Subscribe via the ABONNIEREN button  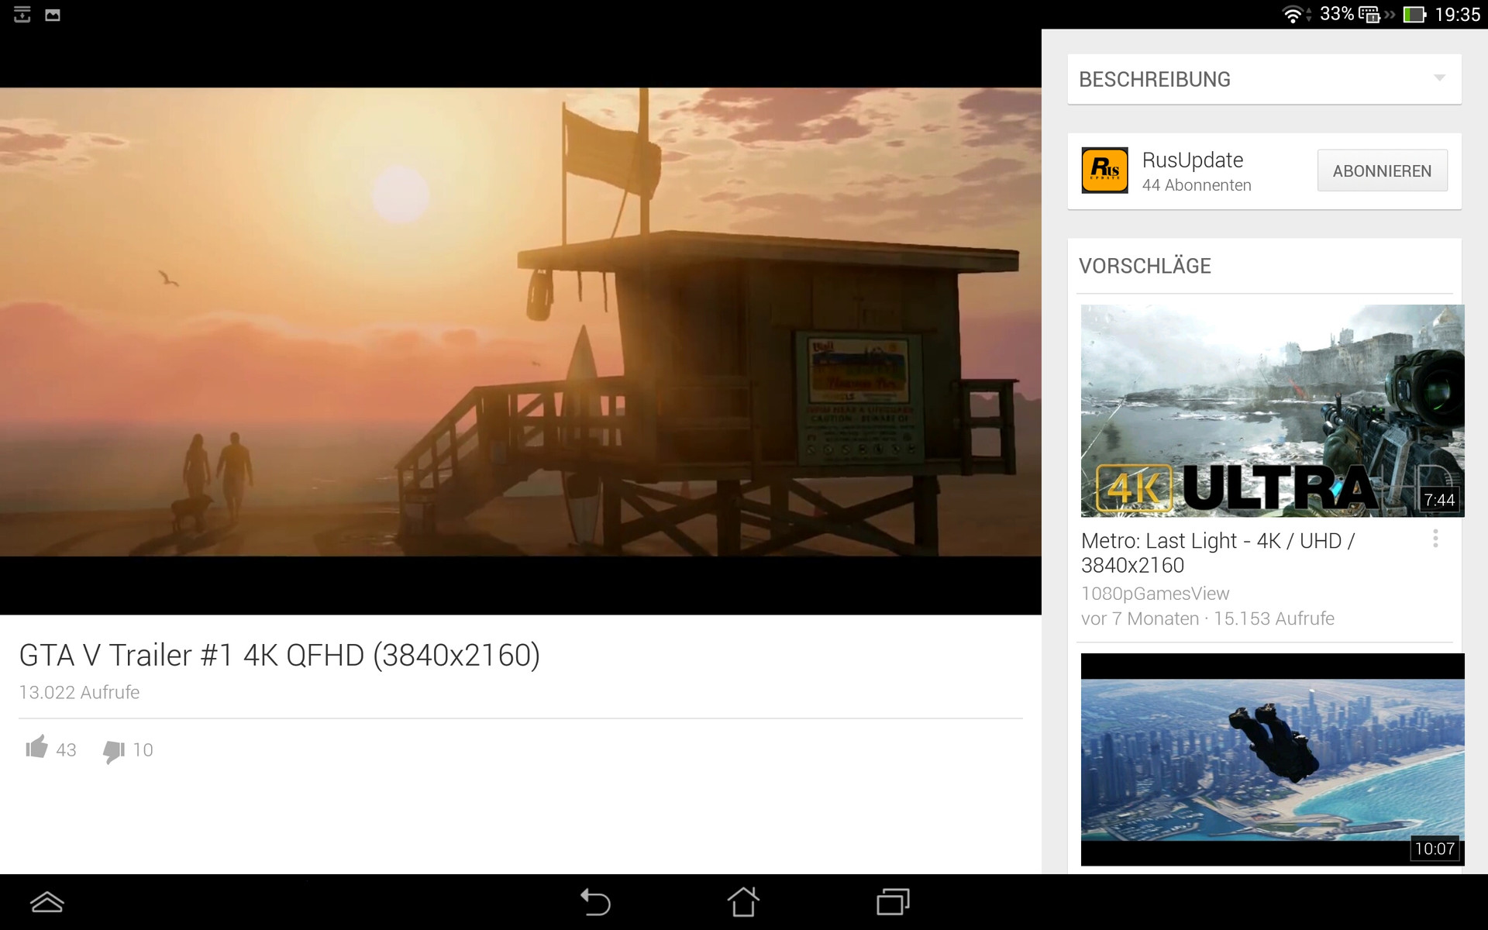[x=1382, y=170]
